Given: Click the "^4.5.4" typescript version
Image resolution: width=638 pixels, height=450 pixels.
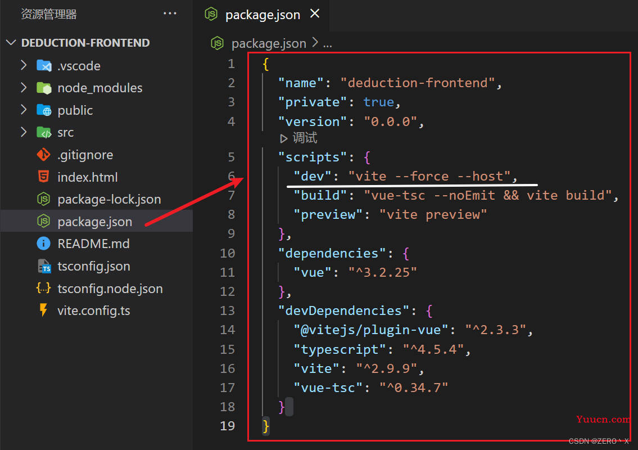Looking at the screenshot, I should click(433, 349).
